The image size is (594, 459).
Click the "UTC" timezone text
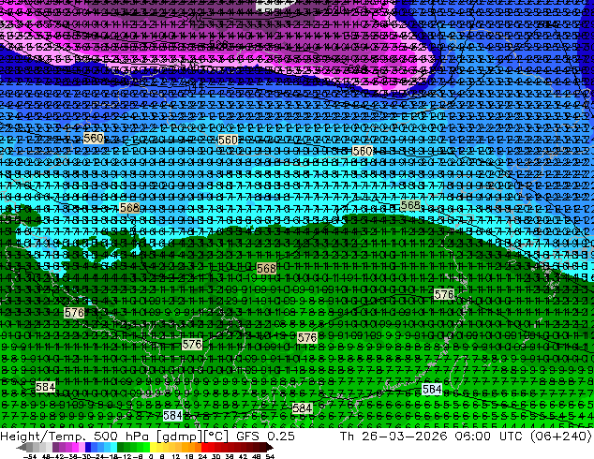(x=512, y=436)
